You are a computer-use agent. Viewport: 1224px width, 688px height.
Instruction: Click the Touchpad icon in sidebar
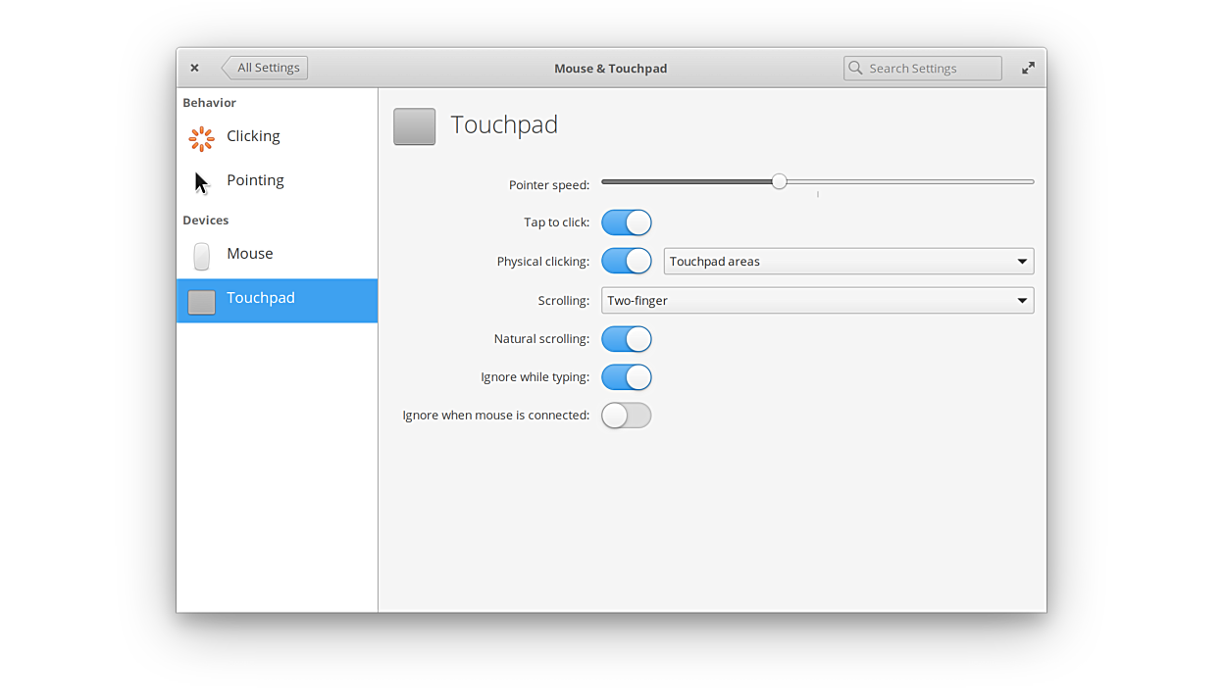point(201,302)
